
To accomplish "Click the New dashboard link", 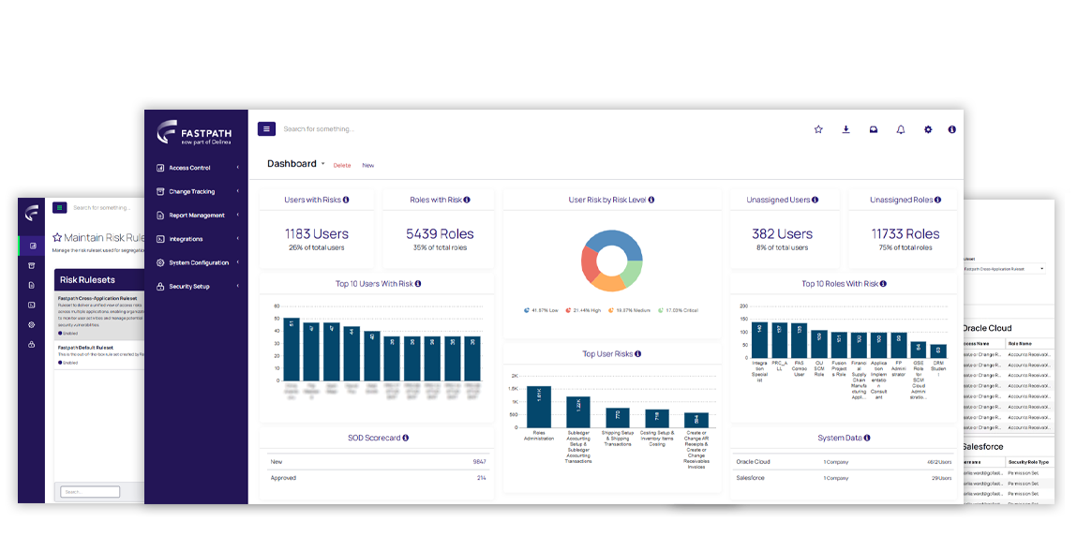I will [368, 166].
